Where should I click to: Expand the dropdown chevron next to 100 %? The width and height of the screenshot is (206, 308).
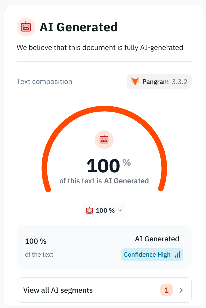point(120,210)
